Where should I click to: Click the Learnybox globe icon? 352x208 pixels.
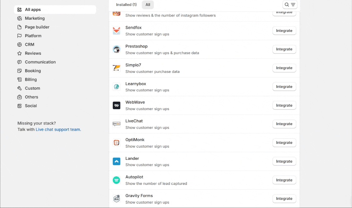117,87
